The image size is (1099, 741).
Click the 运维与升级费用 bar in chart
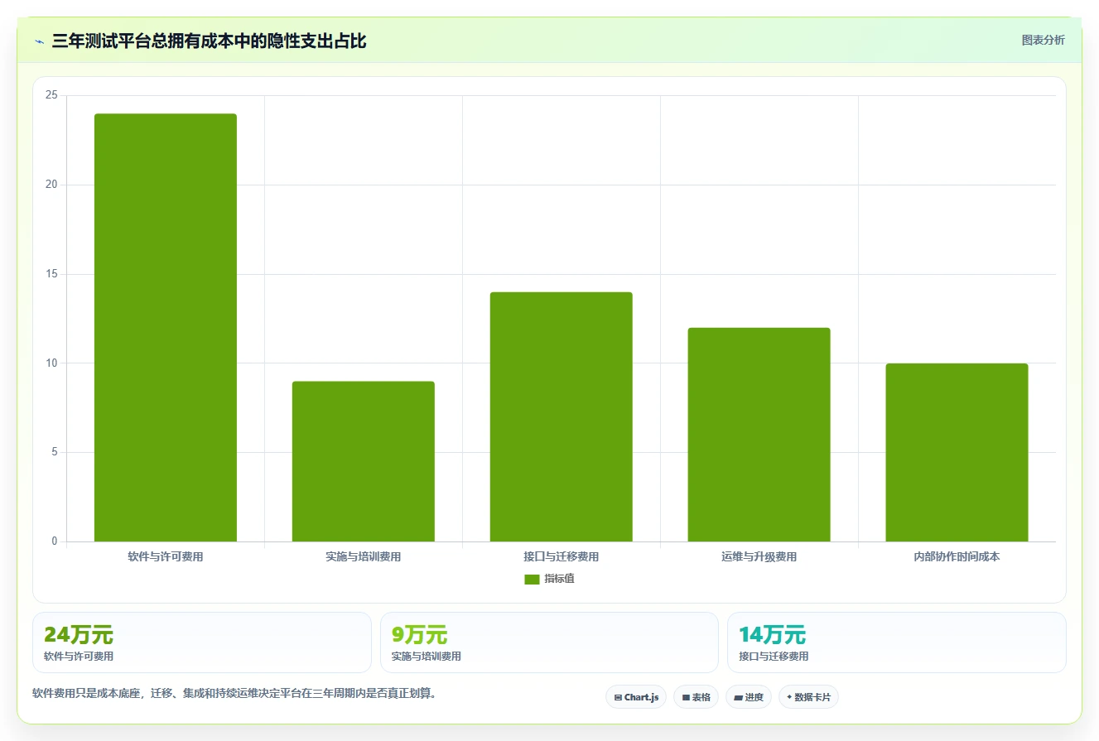759,435
